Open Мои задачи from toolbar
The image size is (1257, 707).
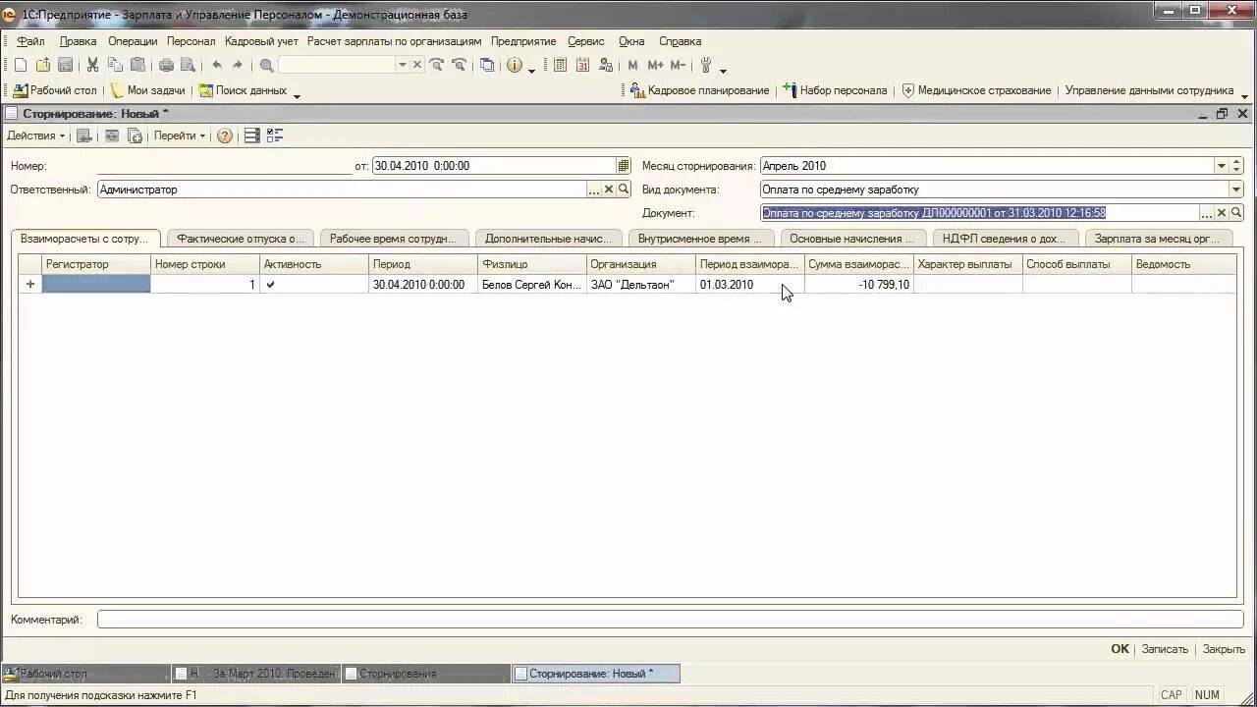coord(147,90)
